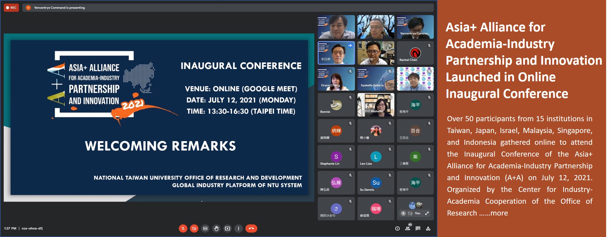The height and width of the screenshot is (237, 614).
Task: Click 蘇福墩's muted mic icon
Action: pyautogui.click(x=390, y=201)
